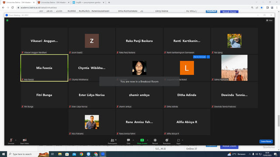This screenshot has width=280, height=157.
Task: Close the ImgBB browser tab
Action: (x=103, y=3)
